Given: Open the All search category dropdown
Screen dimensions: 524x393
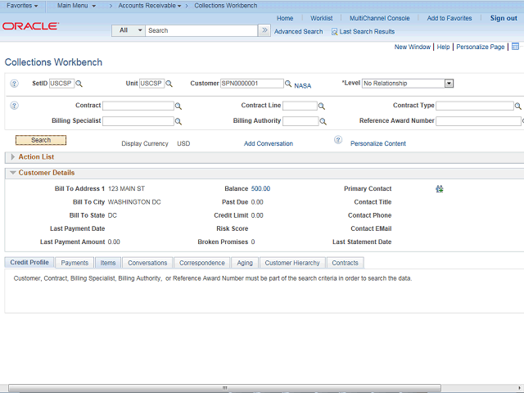Looking at the screenshot, I should pyautogui.click(x=129, y=30).
